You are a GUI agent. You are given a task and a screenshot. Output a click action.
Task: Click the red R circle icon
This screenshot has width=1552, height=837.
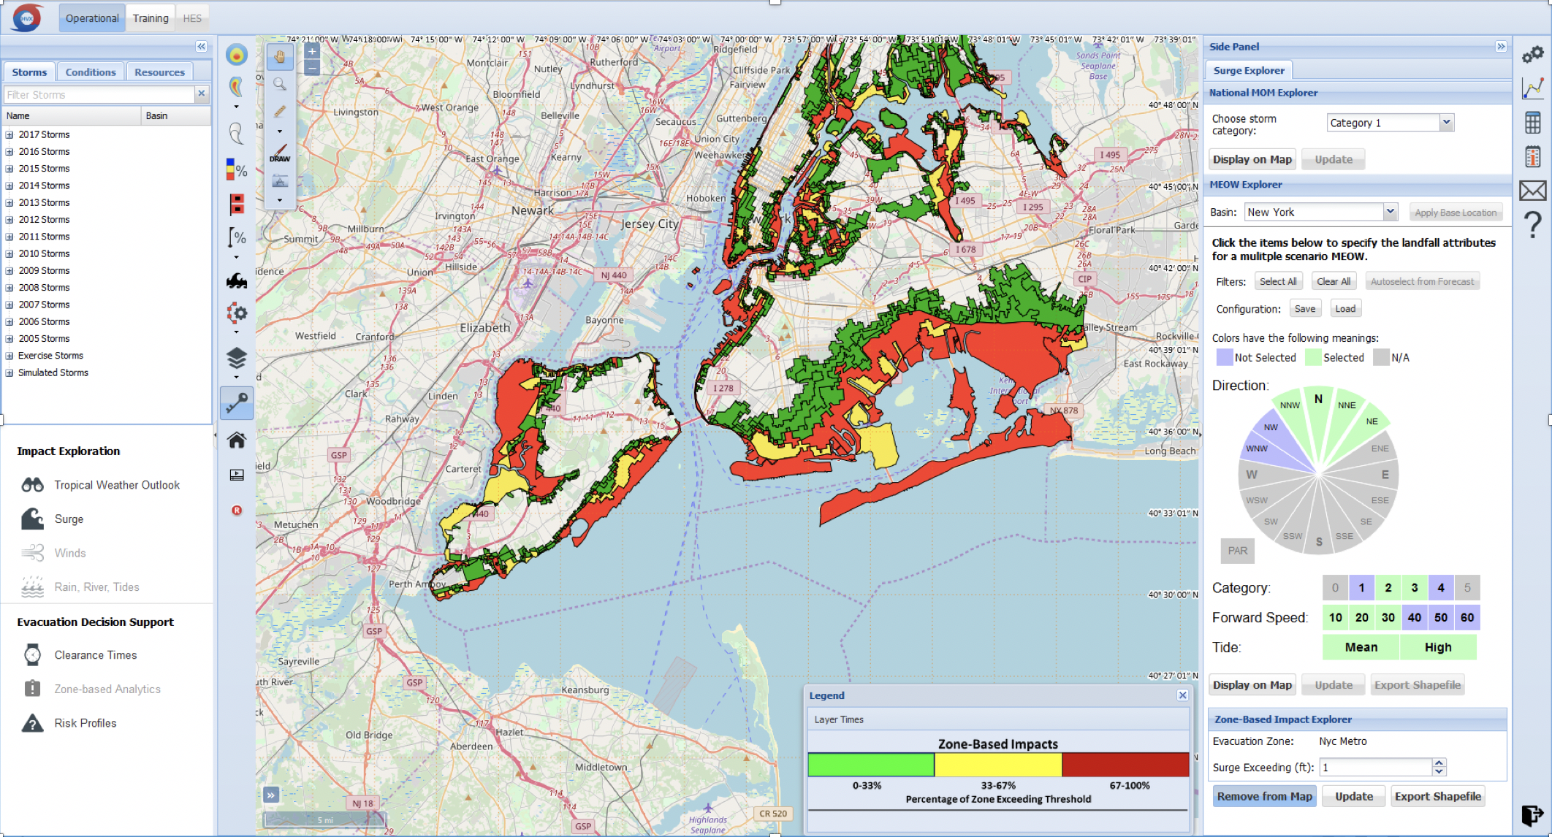[237, 511]
